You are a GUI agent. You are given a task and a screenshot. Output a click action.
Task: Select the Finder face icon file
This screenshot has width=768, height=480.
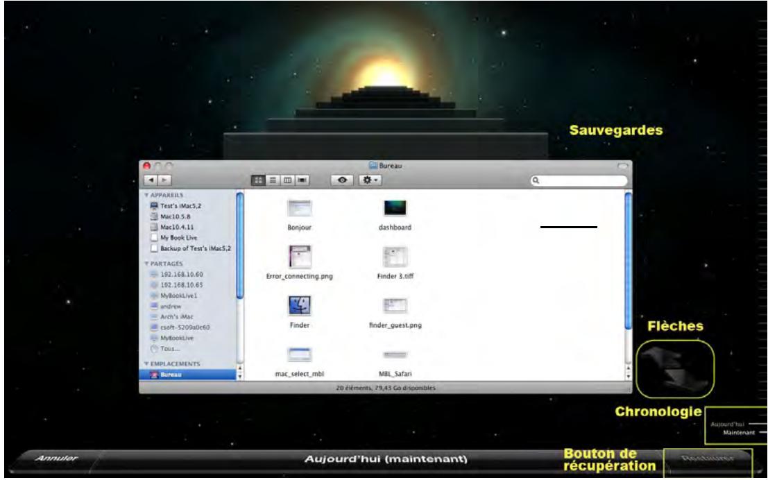pos(299,306)
